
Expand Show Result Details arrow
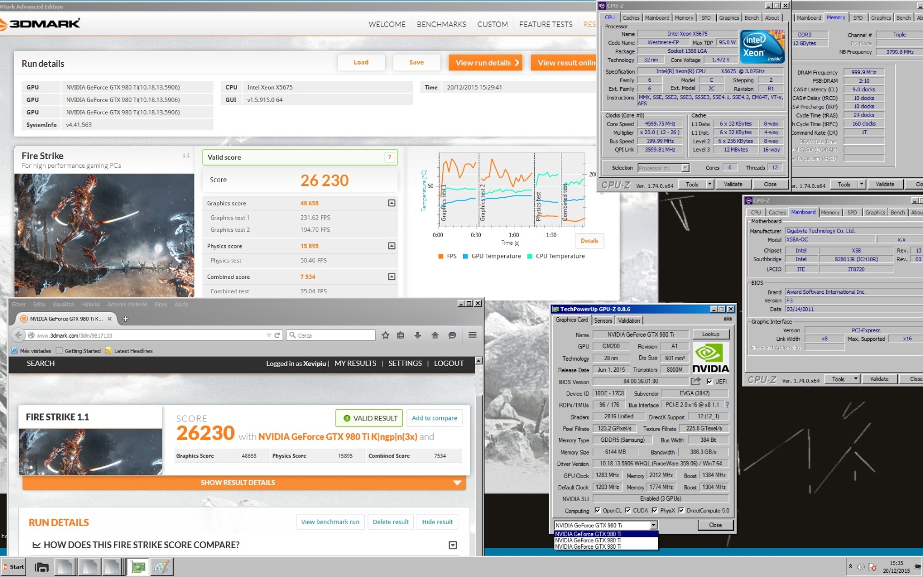tap(457, 482)
